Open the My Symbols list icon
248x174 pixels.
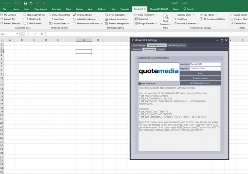2,15
